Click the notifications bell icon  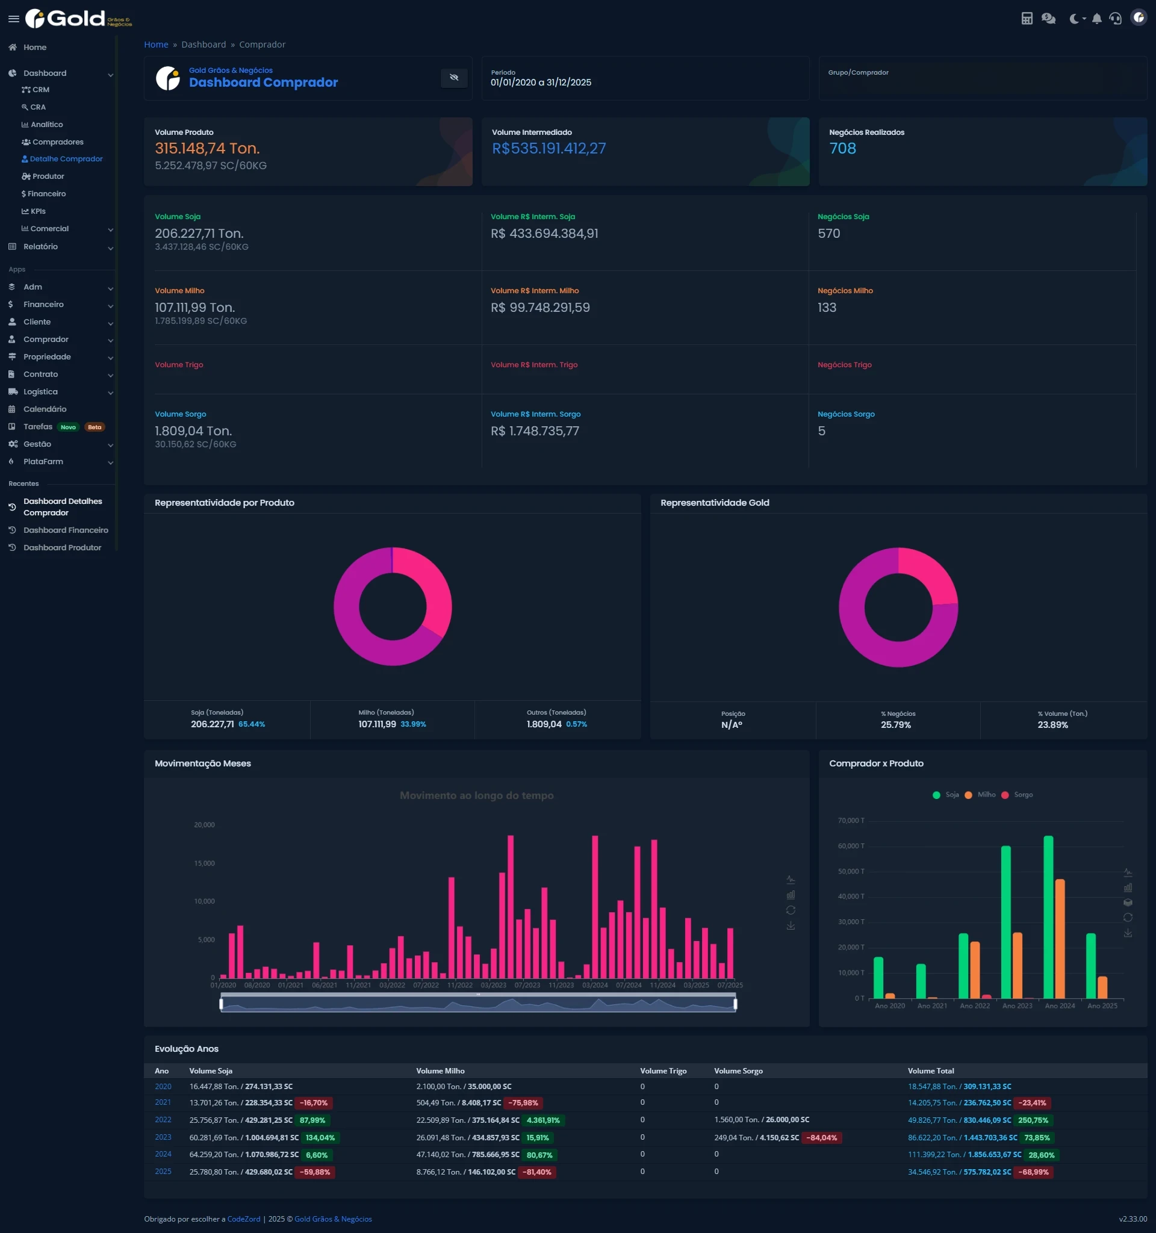(1096, 19)
